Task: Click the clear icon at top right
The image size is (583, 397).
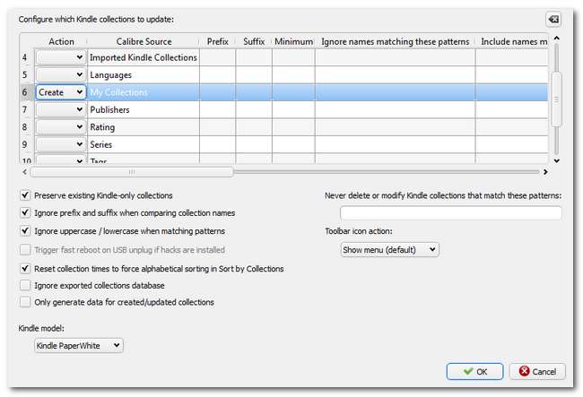Action: click(x=553, y=19)
